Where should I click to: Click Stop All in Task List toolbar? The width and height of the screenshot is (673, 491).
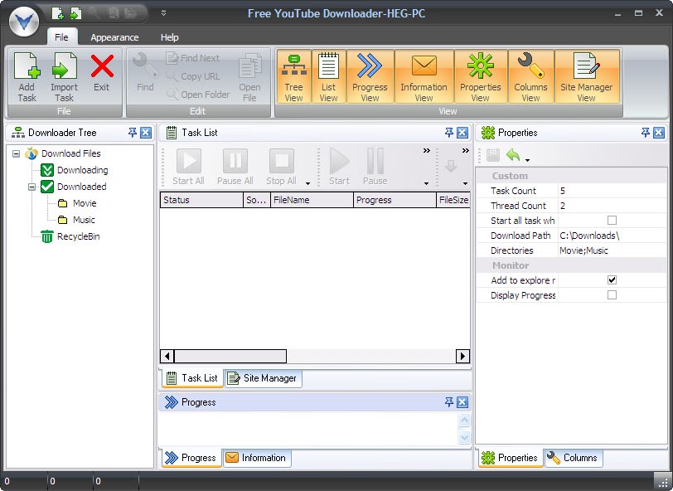pyautogui.click(x=282, y=167)
